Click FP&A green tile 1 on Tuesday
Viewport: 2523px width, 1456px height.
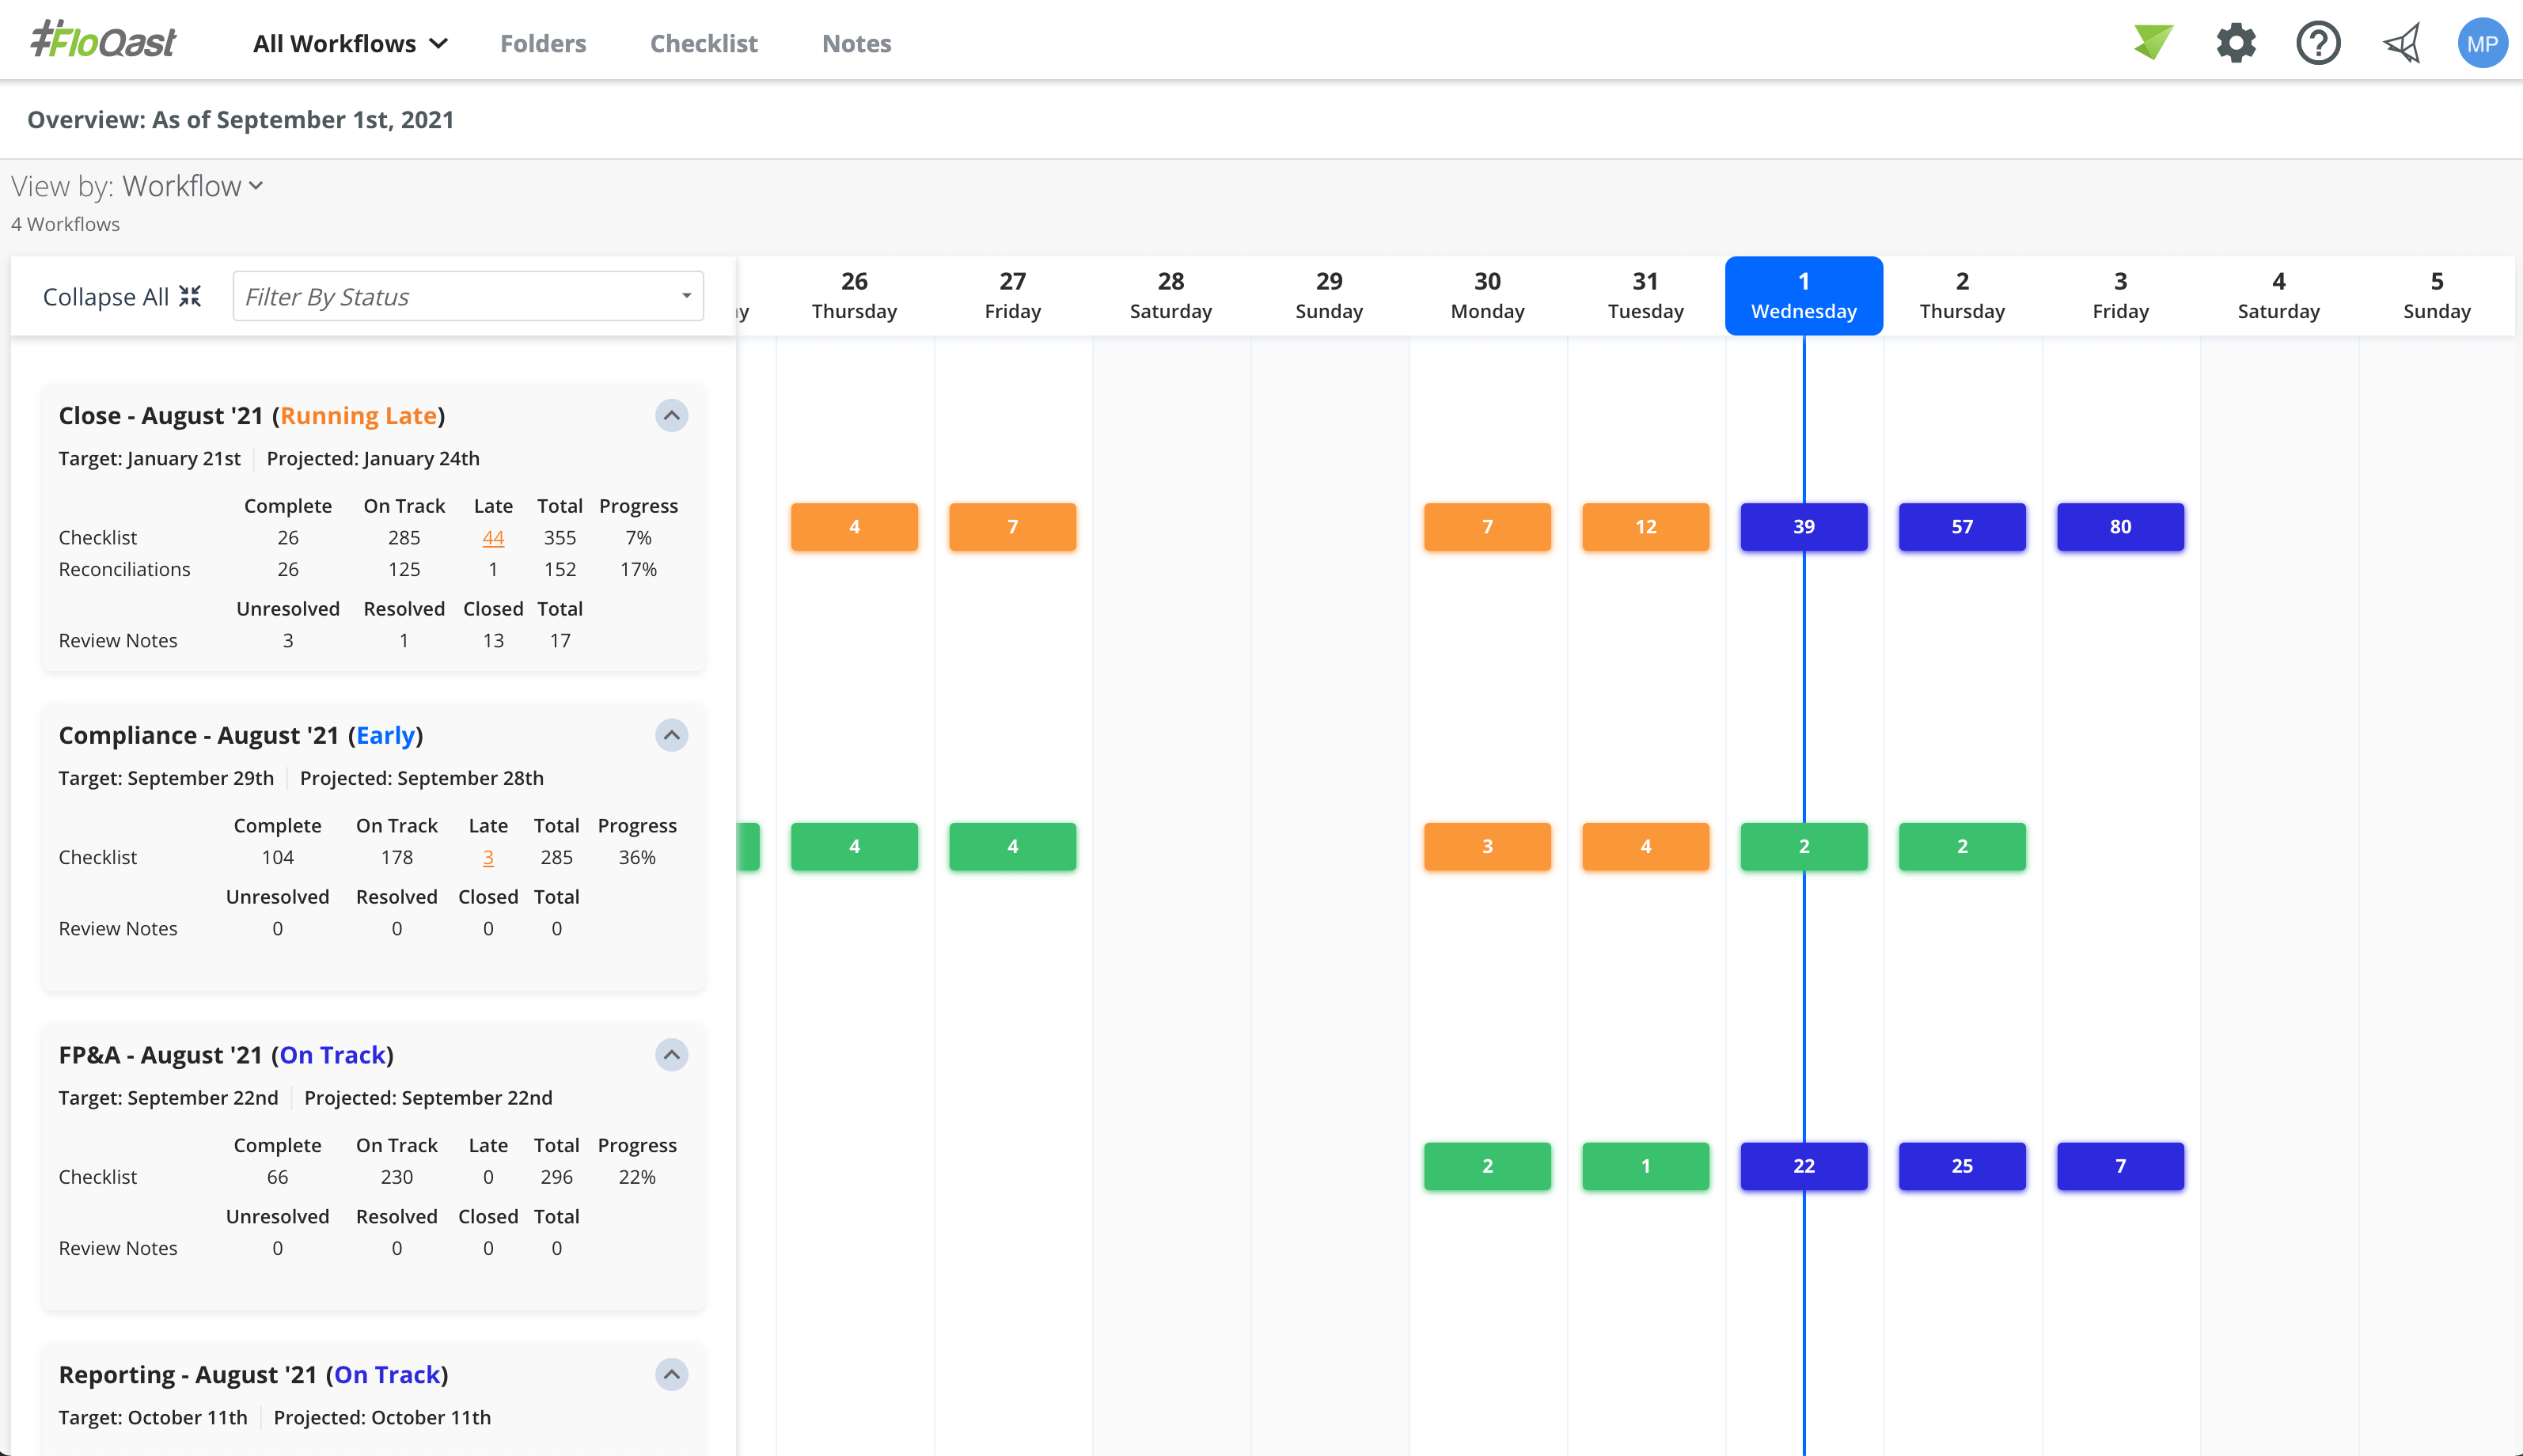pyautogui.click(x=1646, y=1167)
